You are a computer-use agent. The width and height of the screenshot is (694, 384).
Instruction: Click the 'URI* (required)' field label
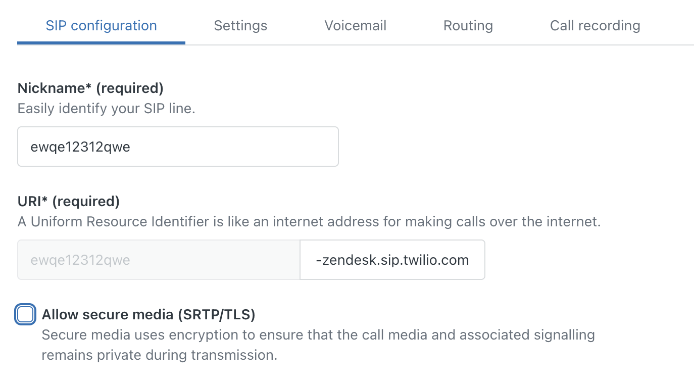point(68,202)
